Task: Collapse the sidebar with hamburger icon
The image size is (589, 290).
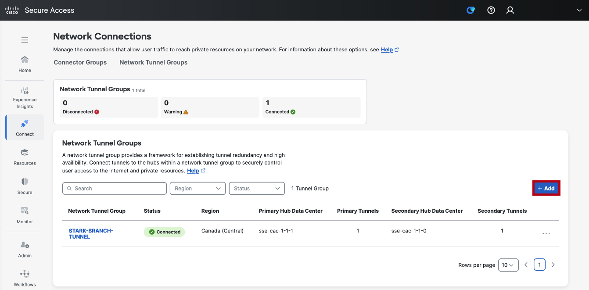Action: point(25,39)
